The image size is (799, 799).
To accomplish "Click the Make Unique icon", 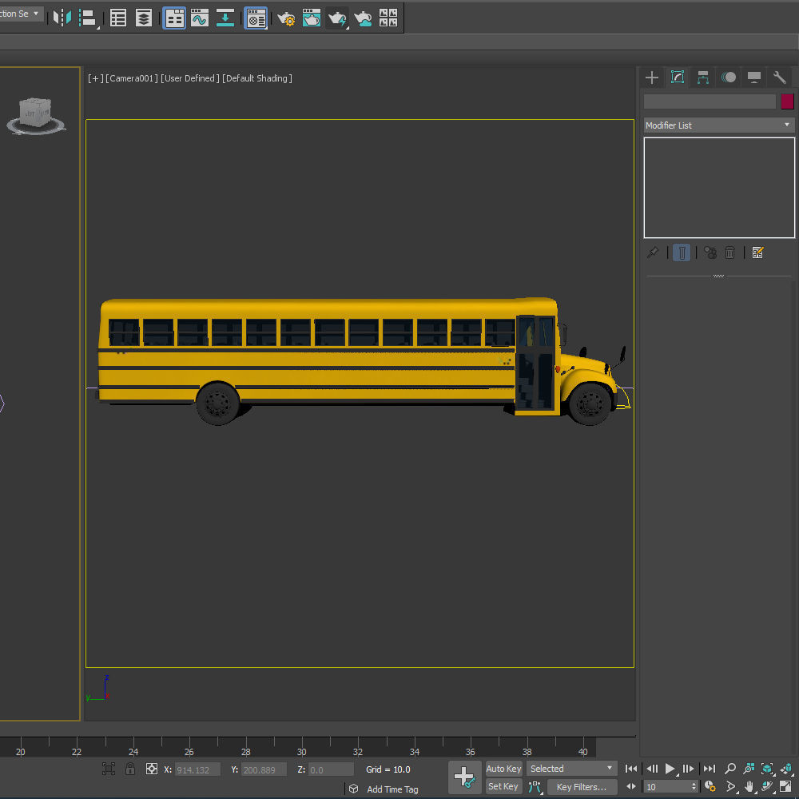I will pos(710,252).
